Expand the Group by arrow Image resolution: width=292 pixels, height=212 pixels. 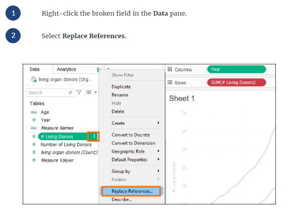point(158,171)
